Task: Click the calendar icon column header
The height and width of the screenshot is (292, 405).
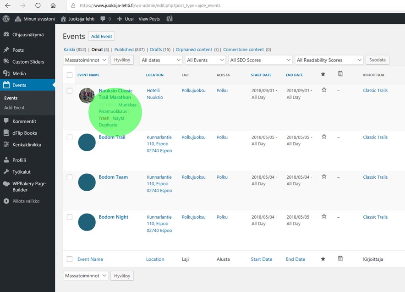Action: 340,74
